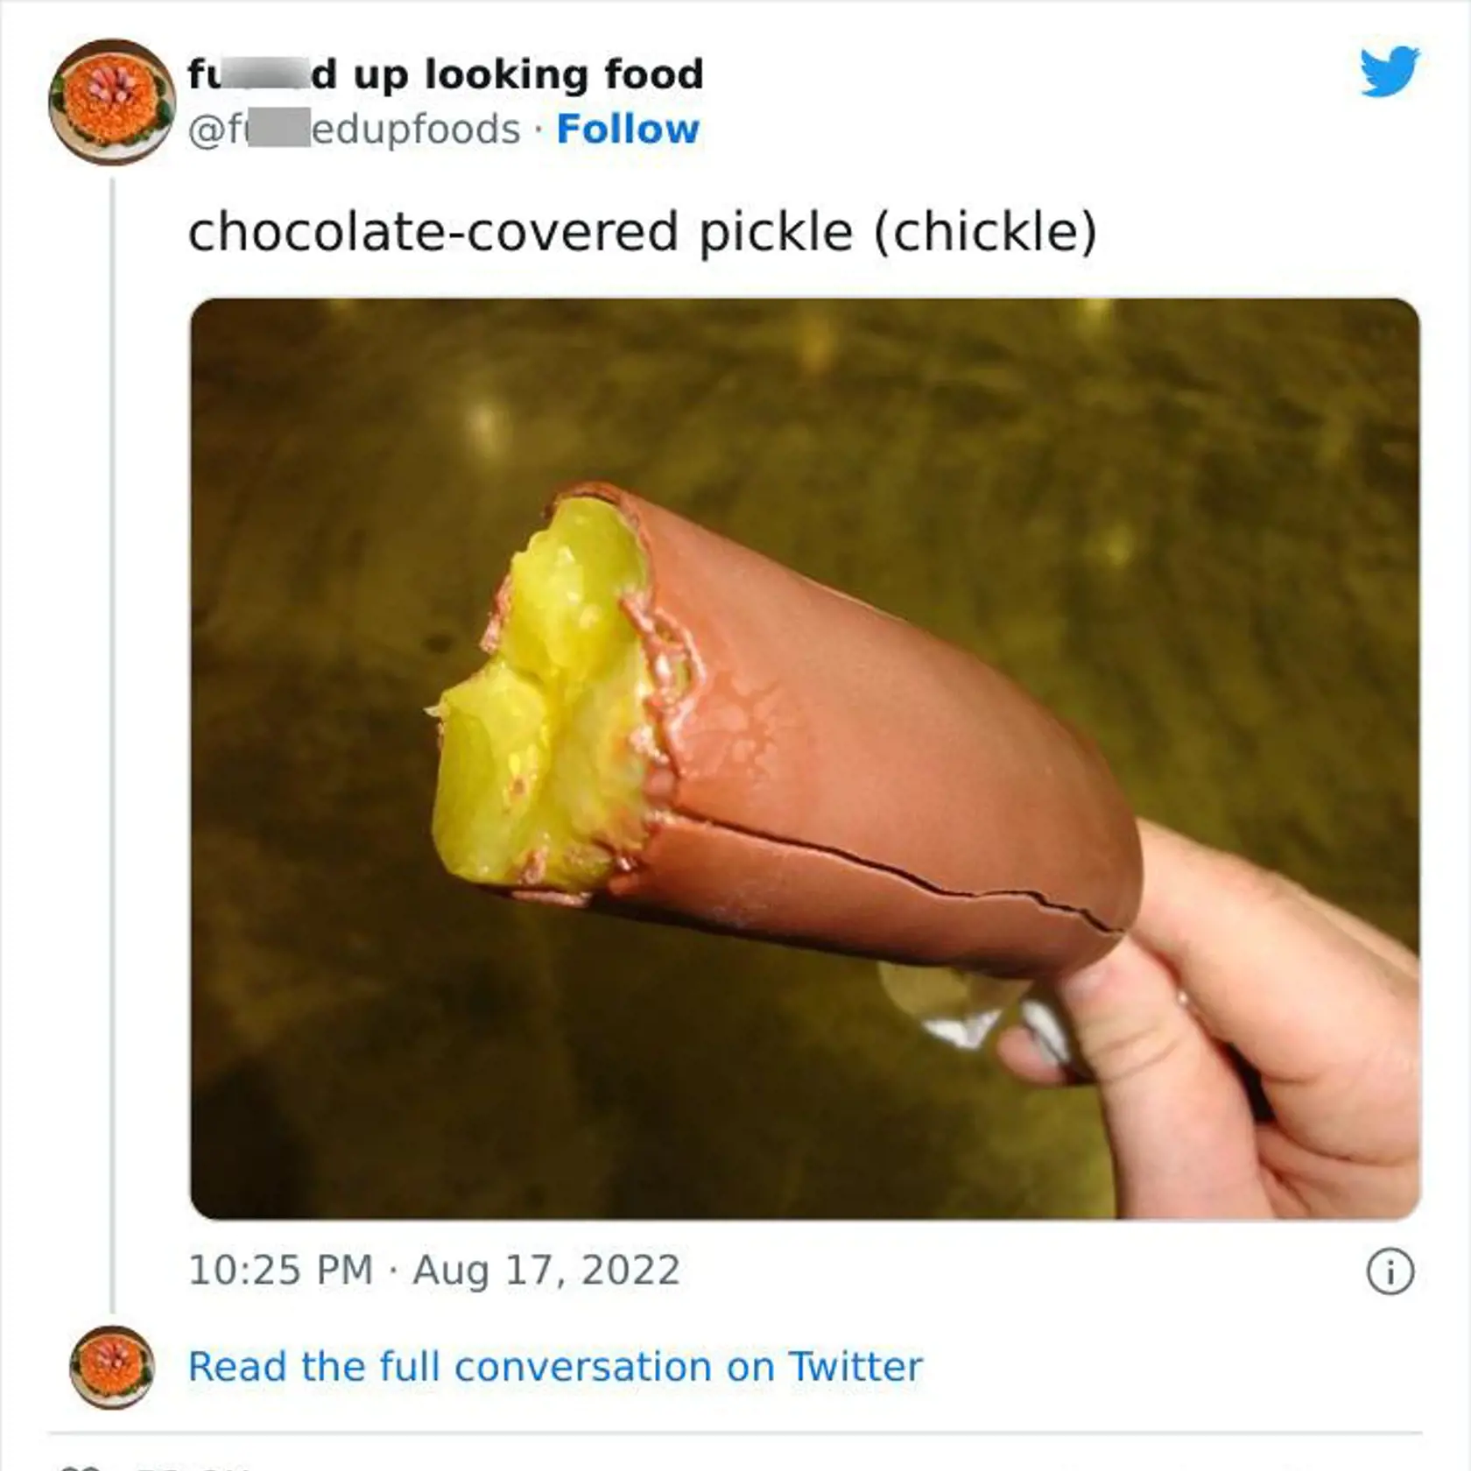Open the '10:25 PM' timestamp
The width and height of the screenshot is (1471, 1471).
(x=281, y=1270)
